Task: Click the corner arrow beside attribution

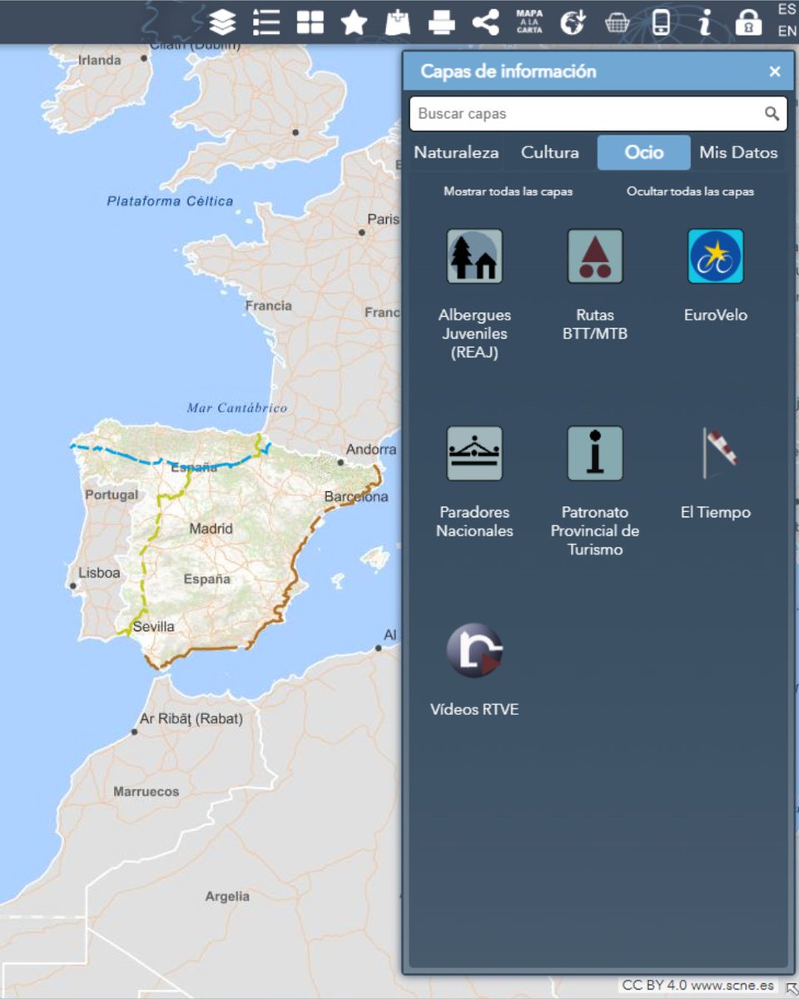Action: [791, 987]
